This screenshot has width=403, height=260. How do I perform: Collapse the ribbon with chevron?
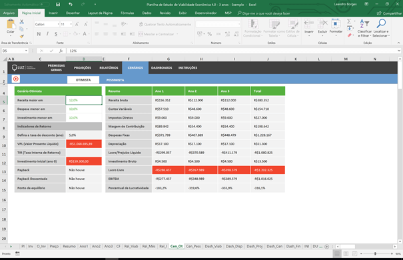click(x=398, y=43)
